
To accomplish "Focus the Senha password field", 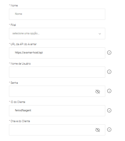I will point(57,91).
